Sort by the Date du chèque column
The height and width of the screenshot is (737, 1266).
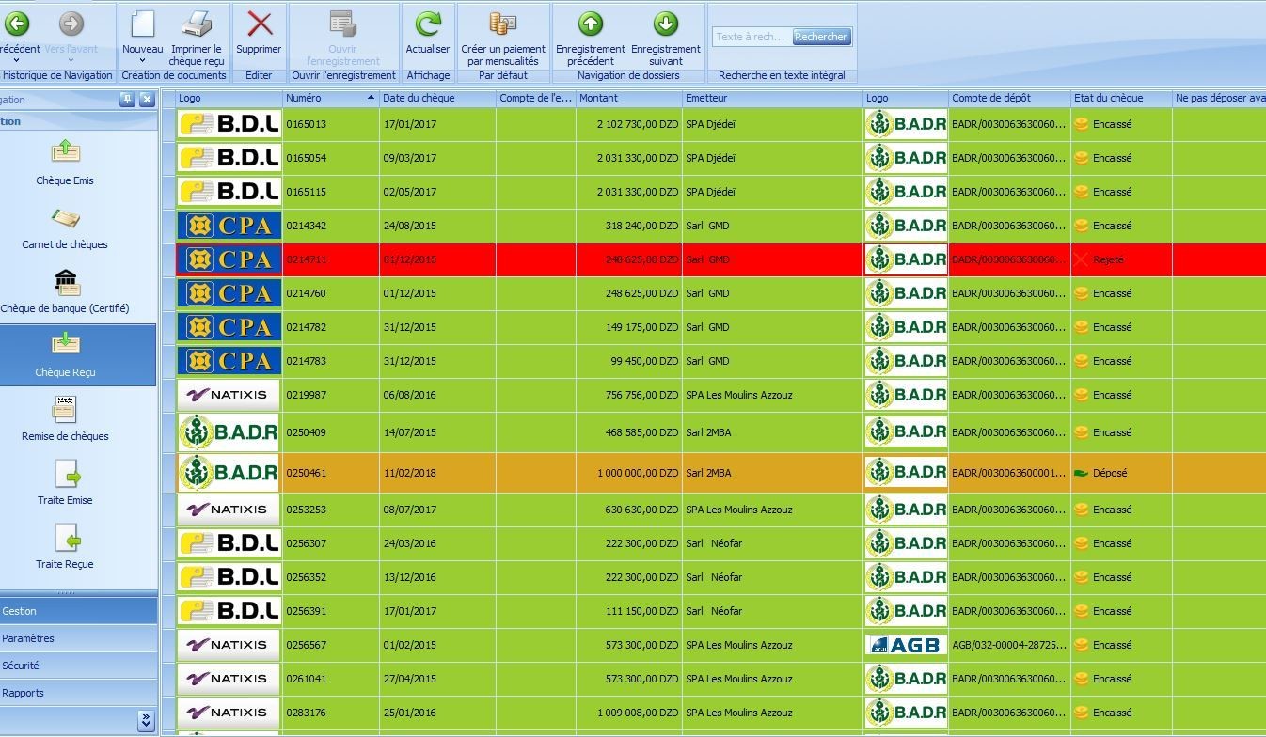coord(437,98)
